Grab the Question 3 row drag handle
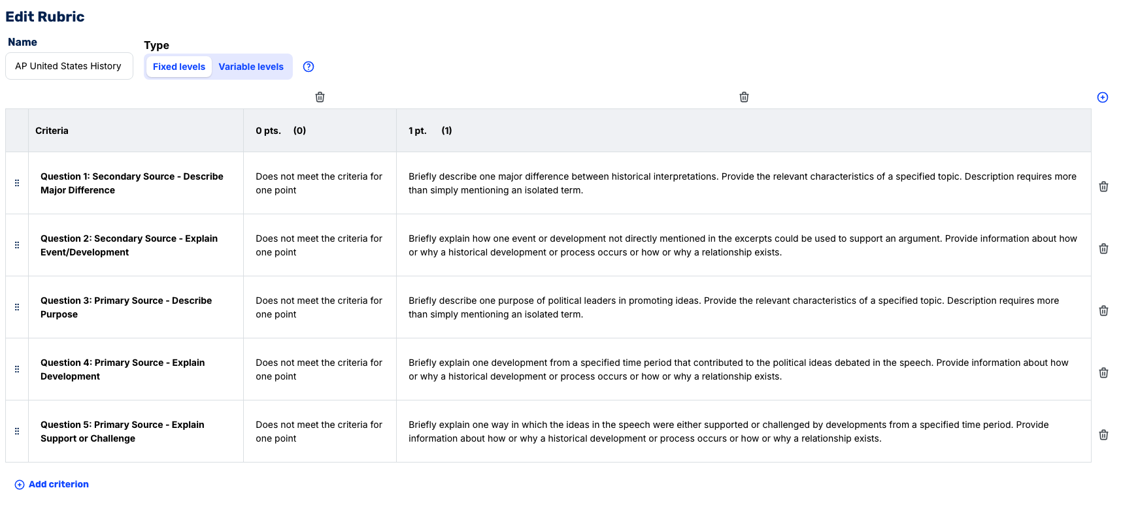This screenshot has width=1121, height=505. click(x=17, y=307)
